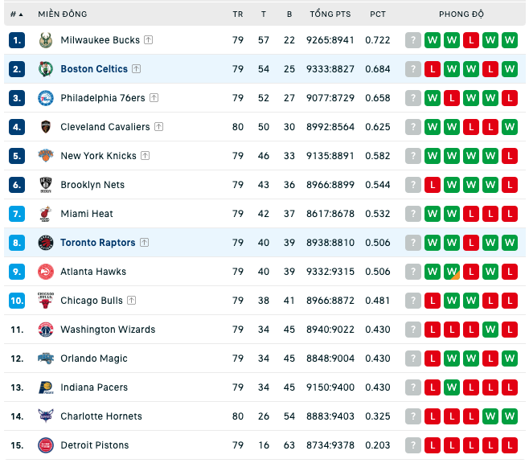Viewport: 529px width, 463px height.
Task: Click Atlanta Hawks W badge with orange corner
Action: tap(452, 272)
